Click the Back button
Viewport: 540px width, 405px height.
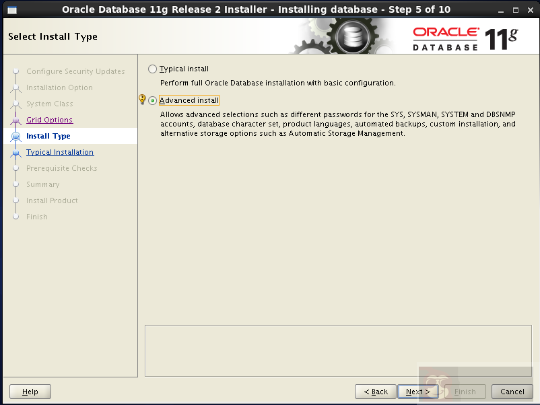[x=375, y=391]
